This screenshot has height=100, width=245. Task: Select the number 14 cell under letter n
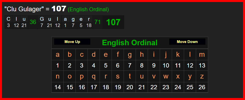pyautogui.click(x=58, y=87)
